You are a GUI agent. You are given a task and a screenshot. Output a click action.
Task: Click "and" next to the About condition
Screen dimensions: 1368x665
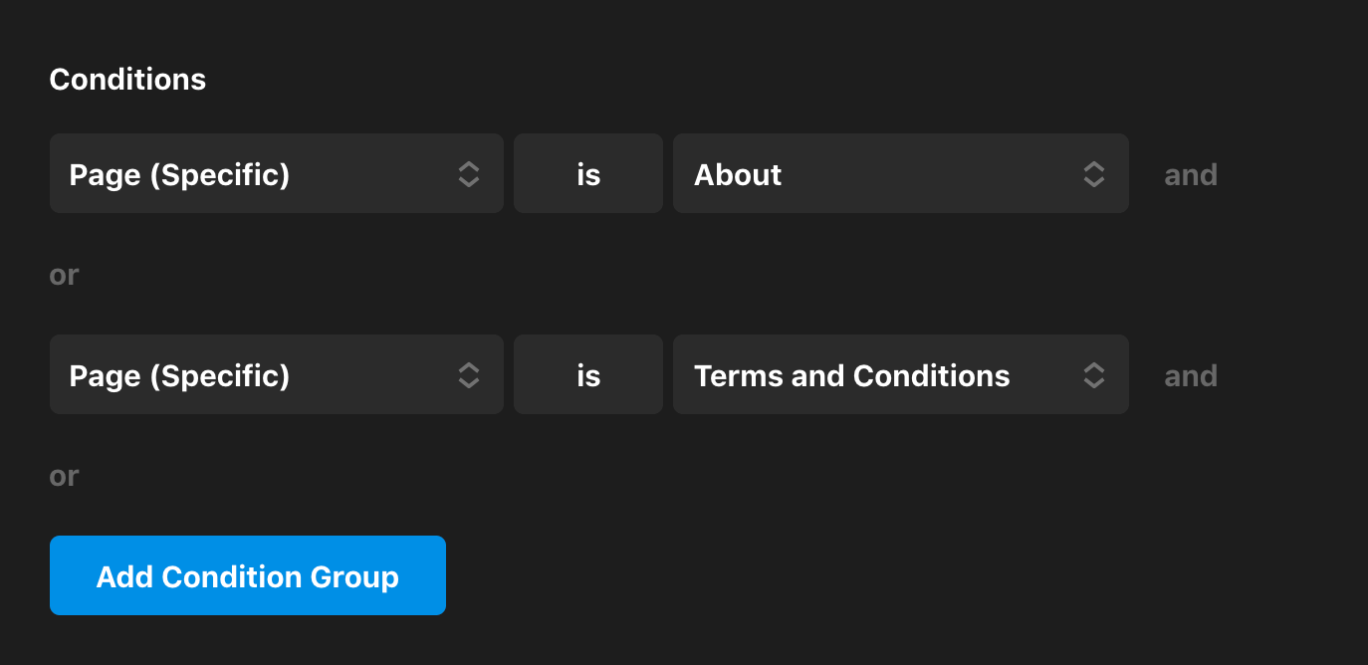click(x=1191, y=175)
